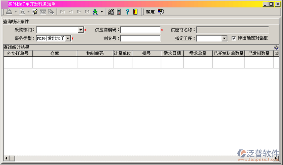This screenshot has height=165, width=283.
Task: Minimize the 按外协订单开发料通知单 window
Action: pyautogui.click(x=265, y=4)
